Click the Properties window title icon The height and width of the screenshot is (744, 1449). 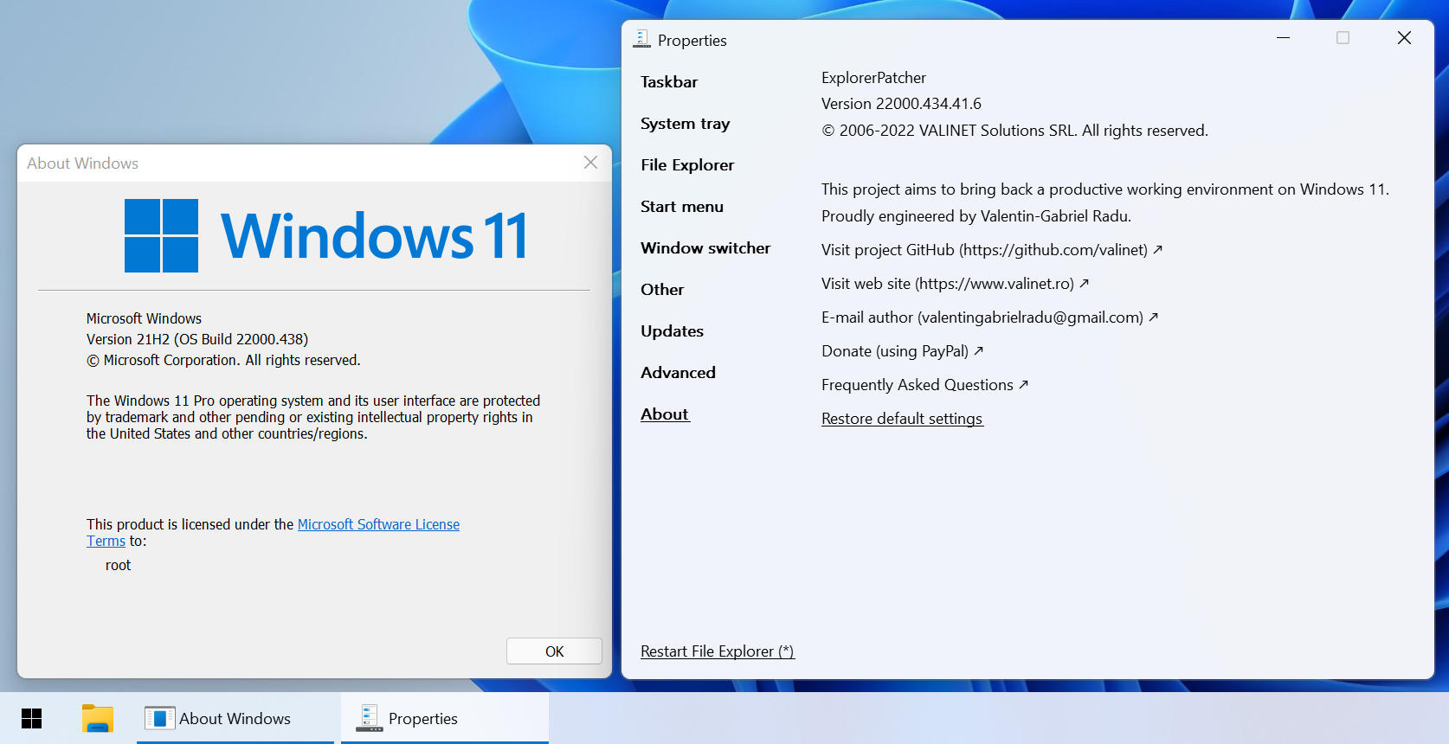pyautogui.click(x=641, y=39)
